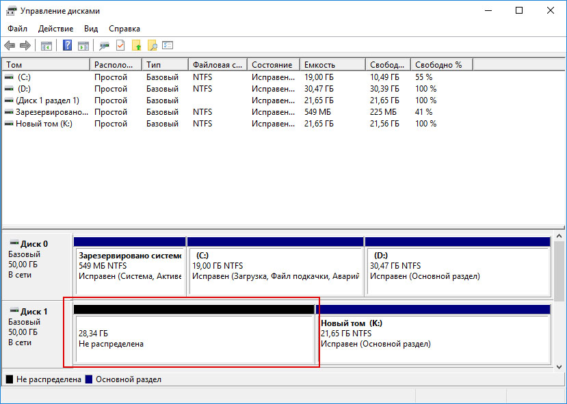Sort by Файловая с... column header

(217, 65)
